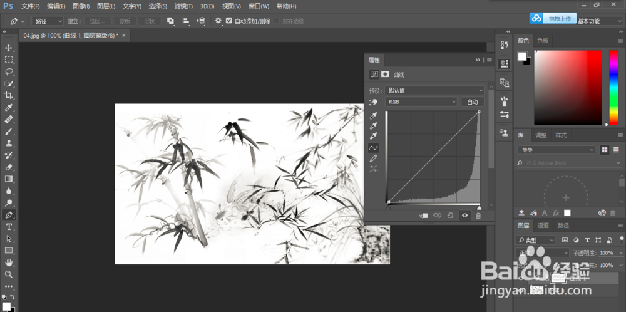Pick the gray point eyedropper in Curves
The width and height of the screenshot is (626, 312).
coord(373,126)
